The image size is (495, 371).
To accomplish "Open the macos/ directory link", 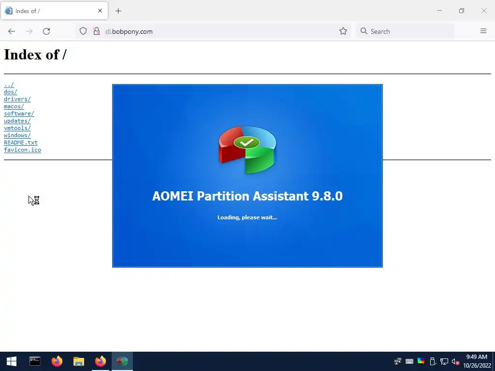I will pos(14,106).
